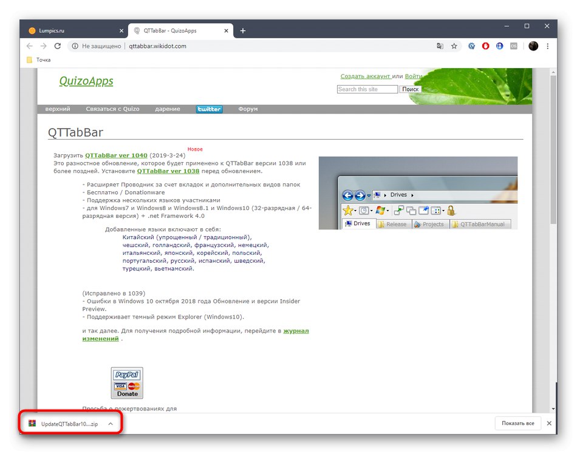Click the PayPal Donate button
This screenshot has height=454, width=577.
[x=127, y=383]
